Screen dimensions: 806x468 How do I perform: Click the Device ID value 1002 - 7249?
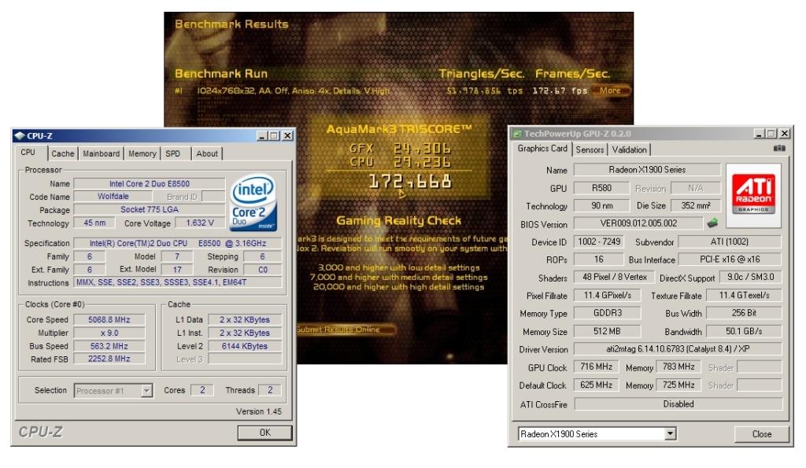coord(599,241)
